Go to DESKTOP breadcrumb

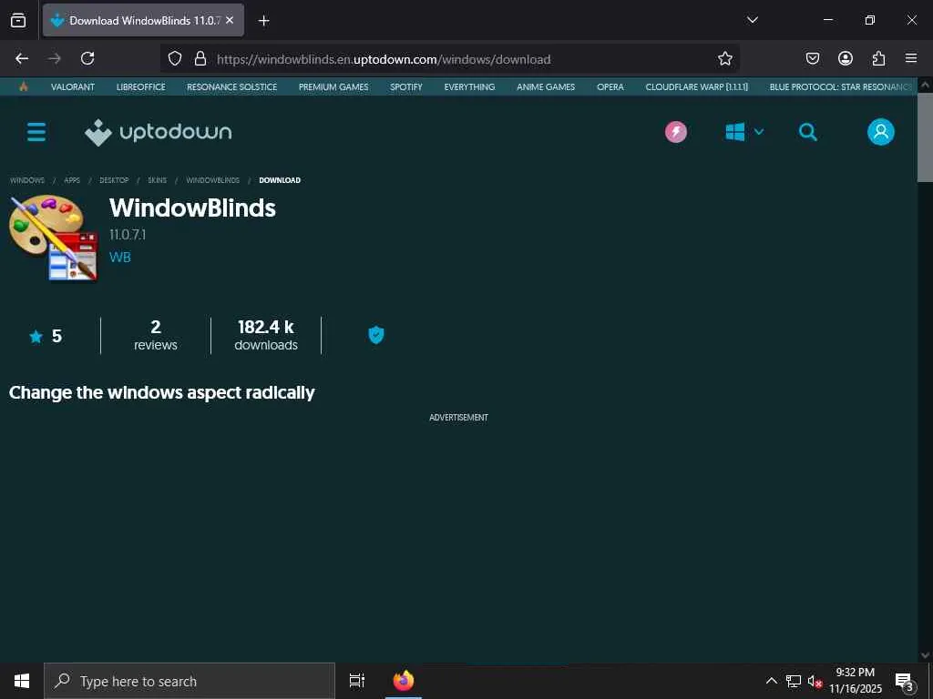click(114, 180)
